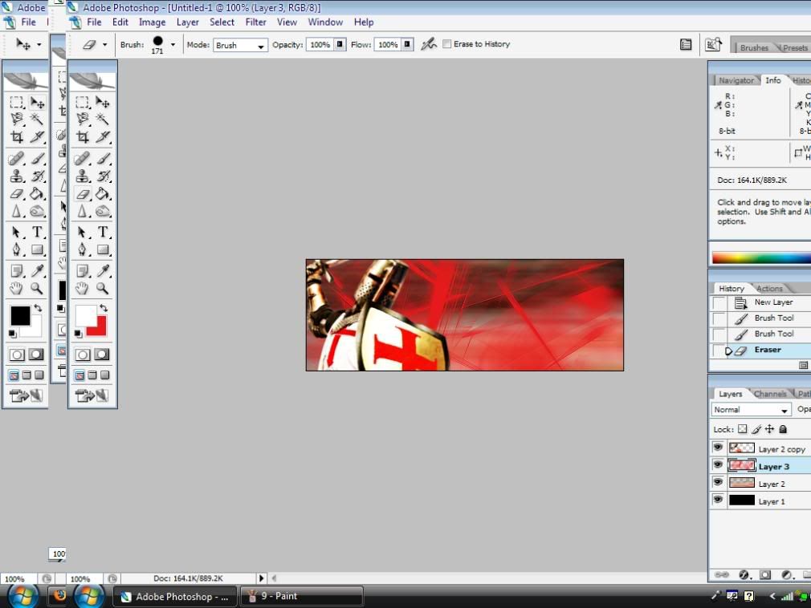
Task: Select Brush tool in front Photoshop toolbox
Action: [x=103, y=158]
